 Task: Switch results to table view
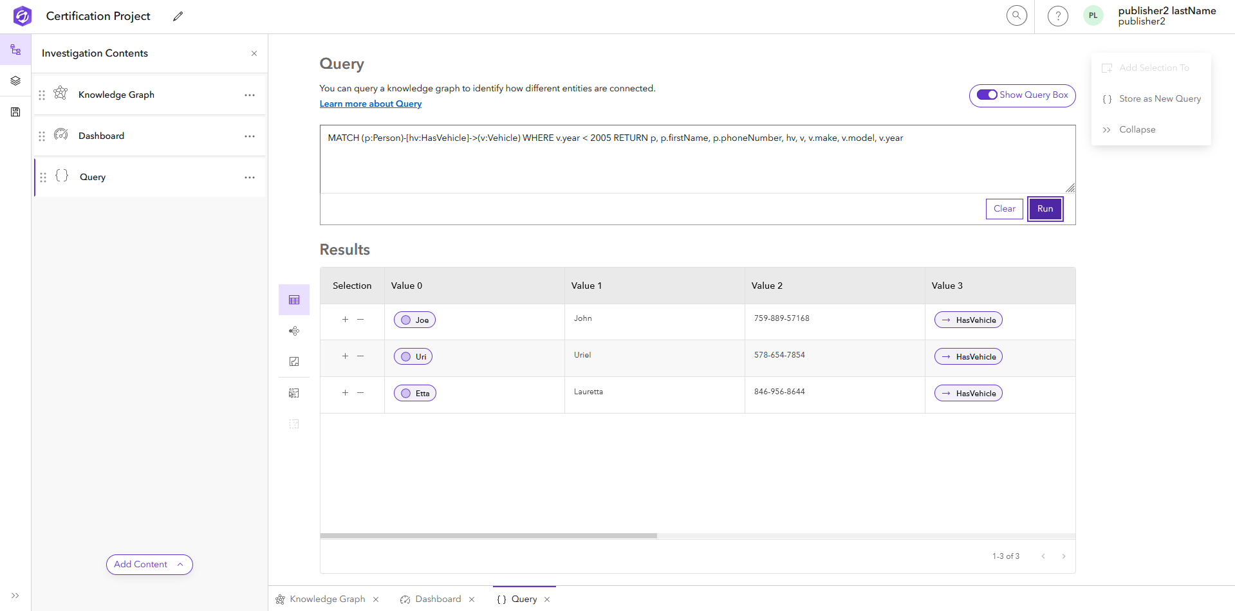[294, 299]
